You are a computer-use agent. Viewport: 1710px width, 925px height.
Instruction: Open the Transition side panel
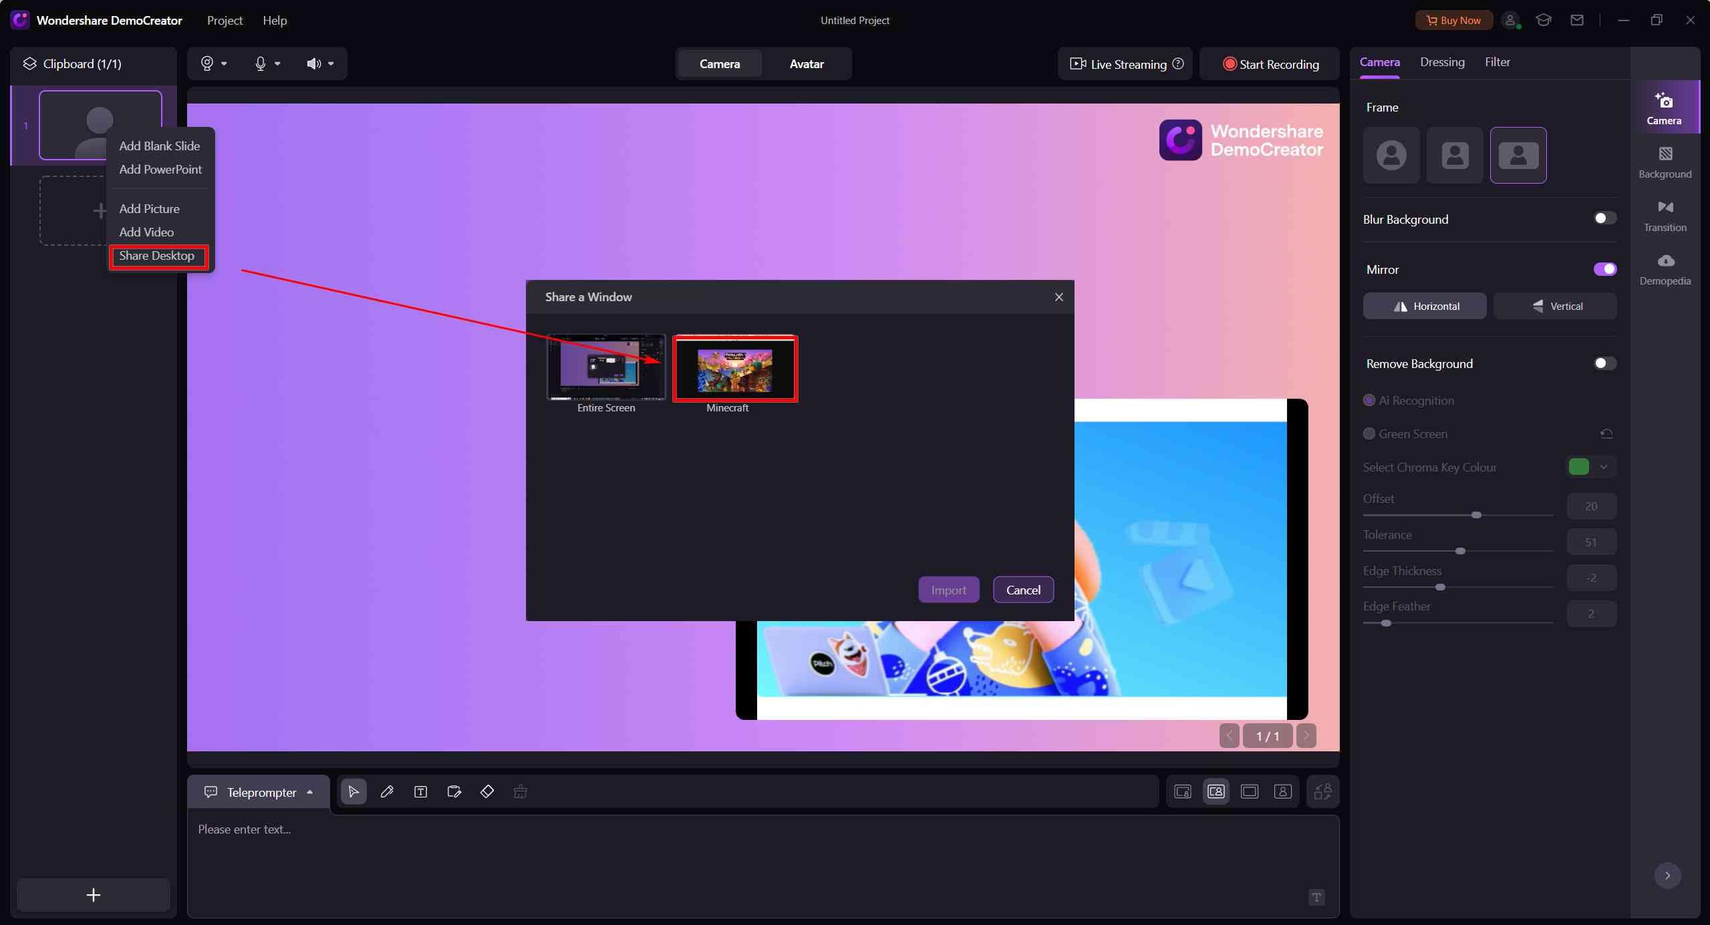coord(1665,216)
